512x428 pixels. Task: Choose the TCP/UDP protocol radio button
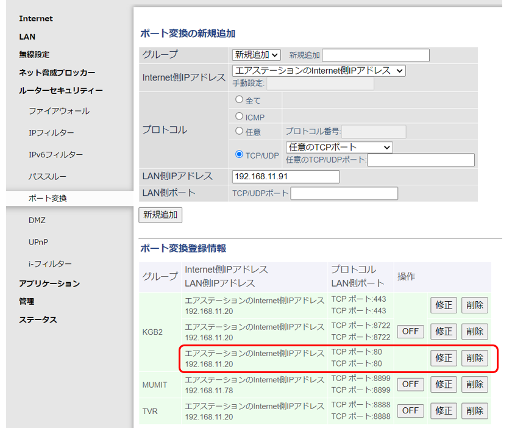click(240, 154)
